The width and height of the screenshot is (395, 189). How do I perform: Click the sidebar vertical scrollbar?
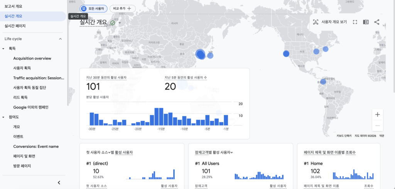tap(68, 53)
